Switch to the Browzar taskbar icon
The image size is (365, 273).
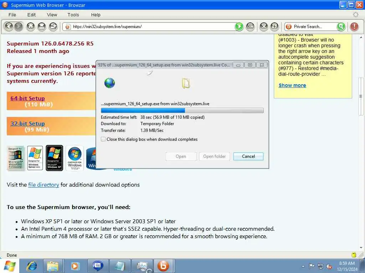[163, 266]
